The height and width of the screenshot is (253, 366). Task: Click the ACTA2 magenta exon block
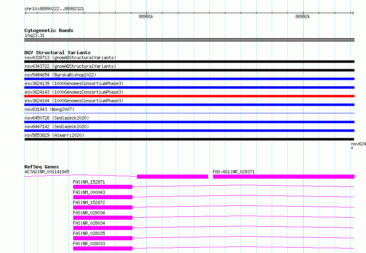pyautogui.click(x=172, y=177)
